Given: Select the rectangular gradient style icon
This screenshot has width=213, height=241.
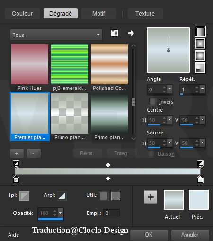Looking at the screenshot, I should coord(200,44).
